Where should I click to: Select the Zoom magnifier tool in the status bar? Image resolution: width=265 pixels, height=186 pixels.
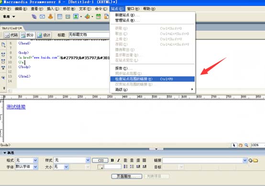coord(246,145)
